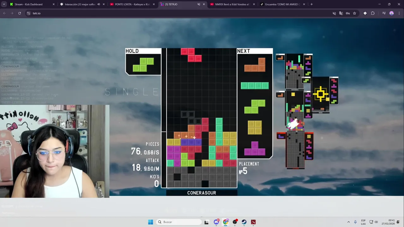This screenshot has height=227, width=404.
Task: Close the PONTE LOKITA tab
Action: tap(154, 4)
